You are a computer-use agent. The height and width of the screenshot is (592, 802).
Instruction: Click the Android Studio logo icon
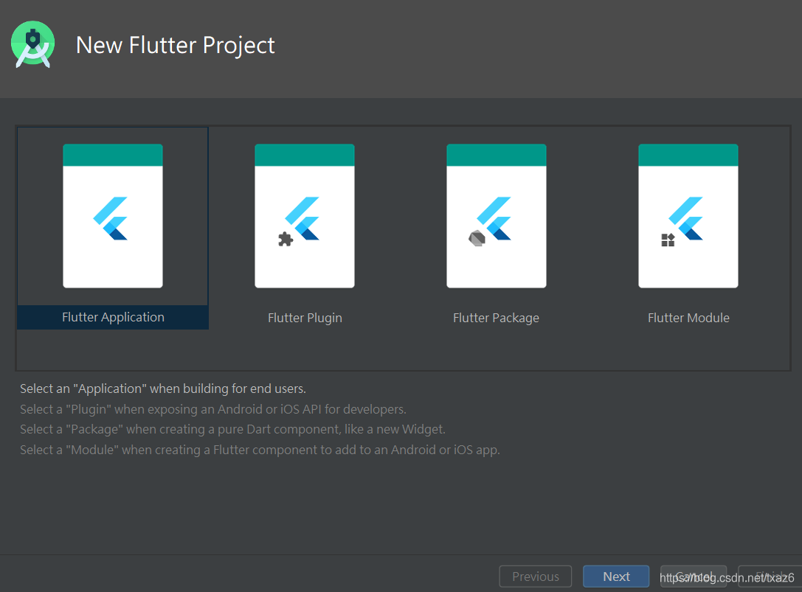(32, 44)
